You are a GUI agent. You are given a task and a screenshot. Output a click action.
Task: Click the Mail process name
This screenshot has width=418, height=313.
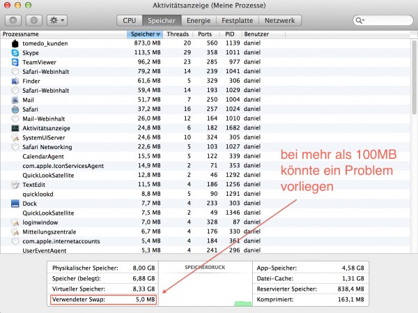(28, 100)
